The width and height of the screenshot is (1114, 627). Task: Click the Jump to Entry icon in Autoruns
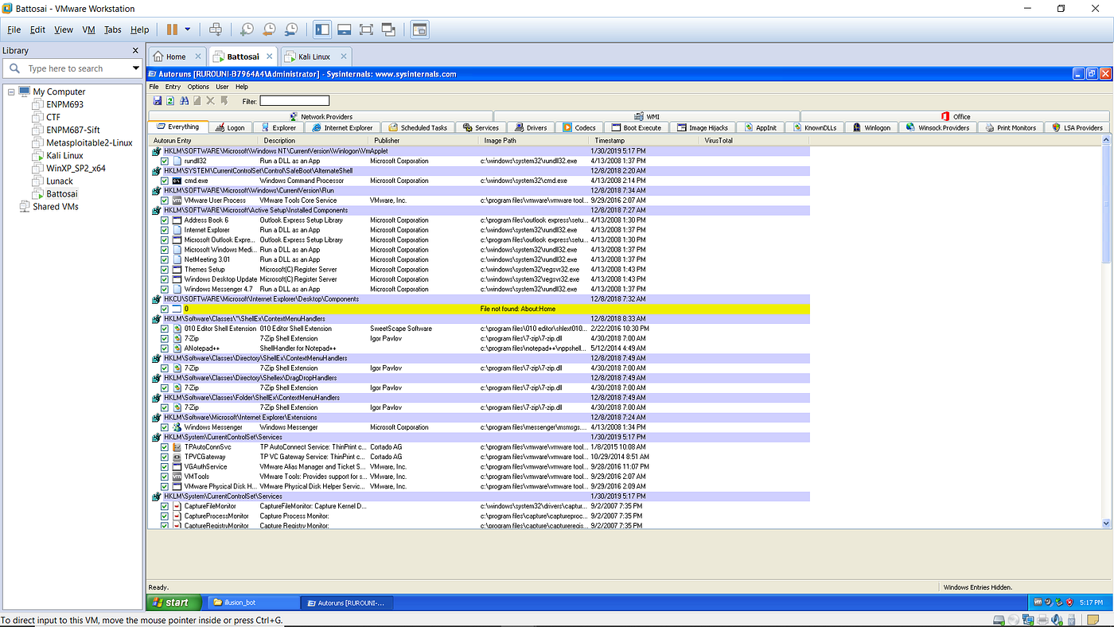pos(224,100)
